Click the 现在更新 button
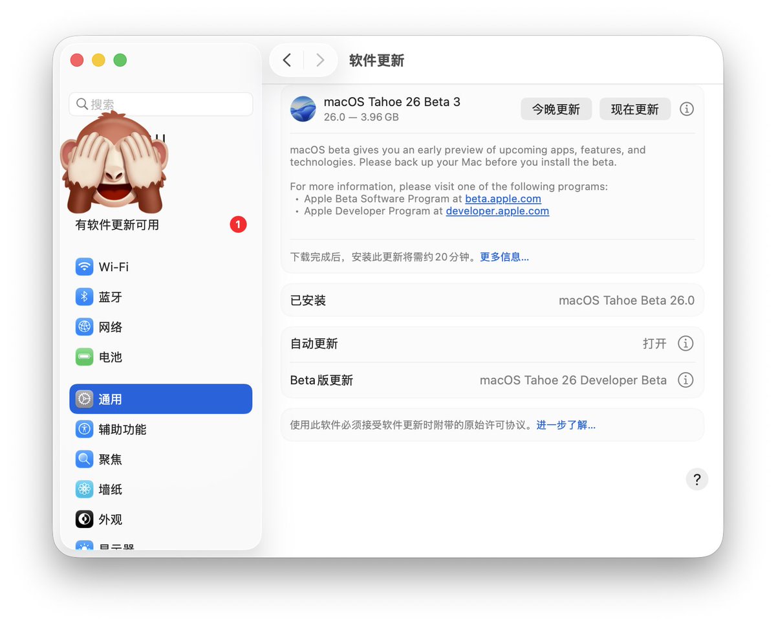This screenshot has height=627, width=776. [x=635, y=109]
